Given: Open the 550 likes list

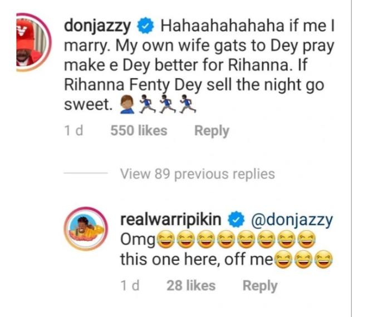Looking at the screenshot, I should [139, 131].
